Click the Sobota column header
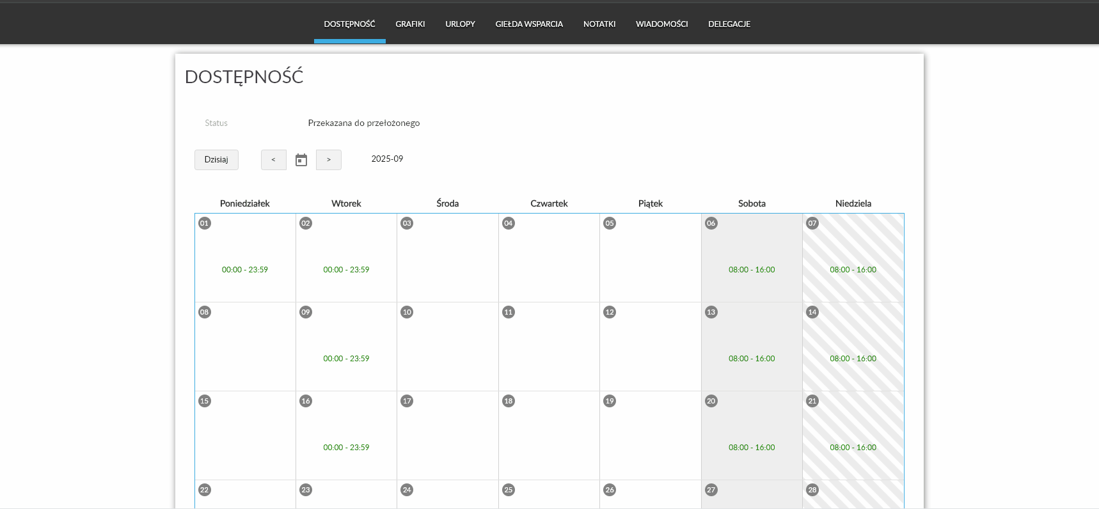 752,203
